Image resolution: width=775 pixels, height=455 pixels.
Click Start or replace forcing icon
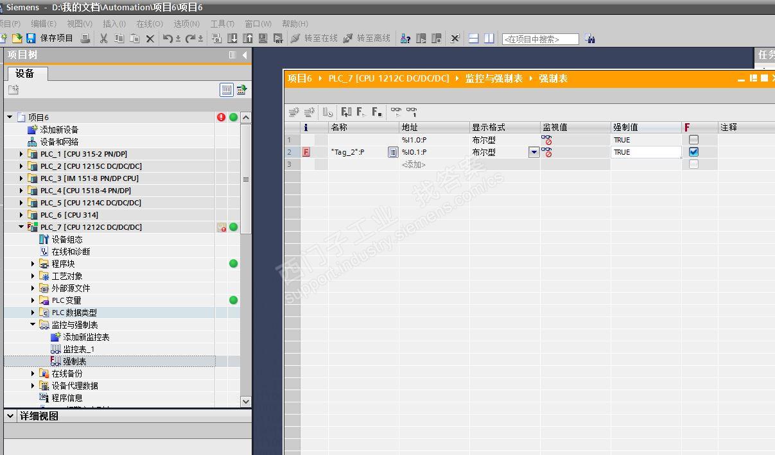(x=361, y=112)
